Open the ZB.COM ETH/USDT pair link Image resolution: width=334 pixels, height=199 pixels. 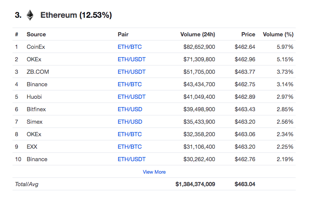click(132, 72)
